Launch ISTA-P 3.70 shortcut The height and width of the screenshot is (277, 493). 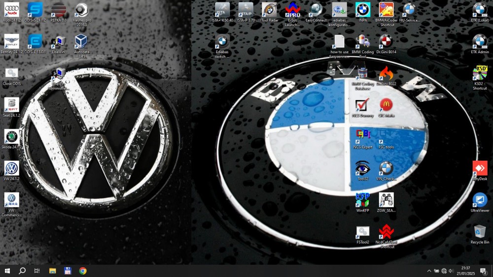click(246, 12)
